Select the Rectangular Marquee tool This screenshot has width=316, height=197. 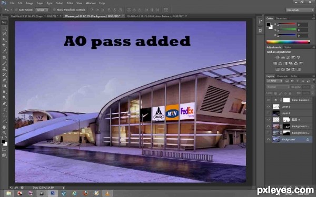point(4,28)
